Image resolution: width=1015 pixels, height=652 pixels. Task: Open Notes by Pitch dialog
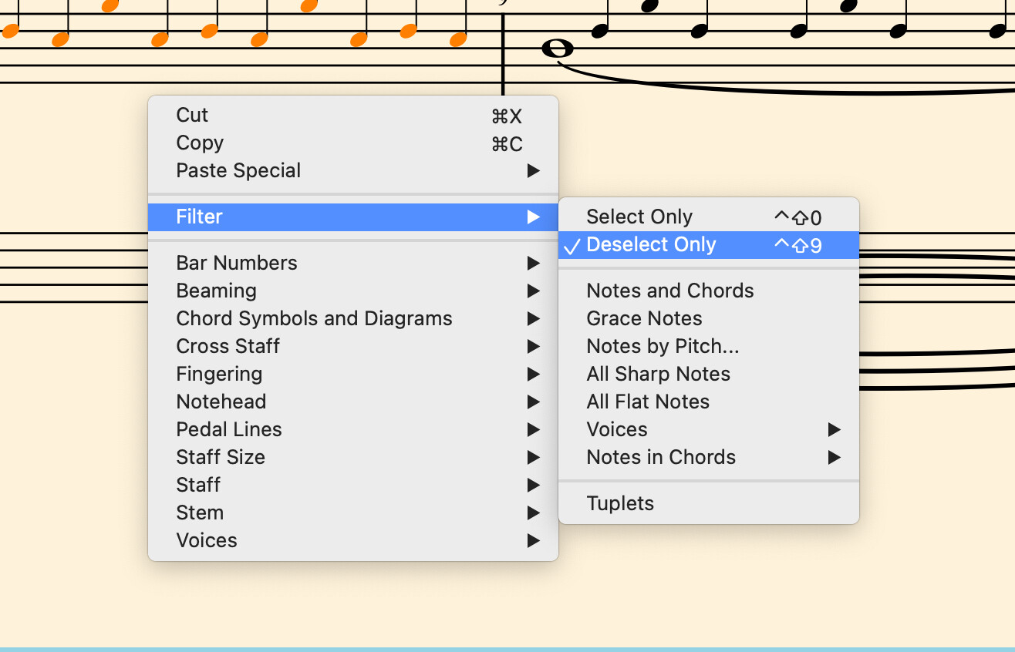coord(709,346)
